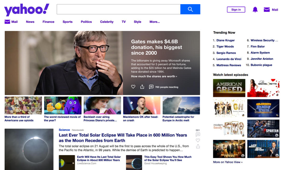The width and height of the screenshot is (284, 170).
Task: Watch Modern Family episode thumbnail
Action: [x=229, y=129]
